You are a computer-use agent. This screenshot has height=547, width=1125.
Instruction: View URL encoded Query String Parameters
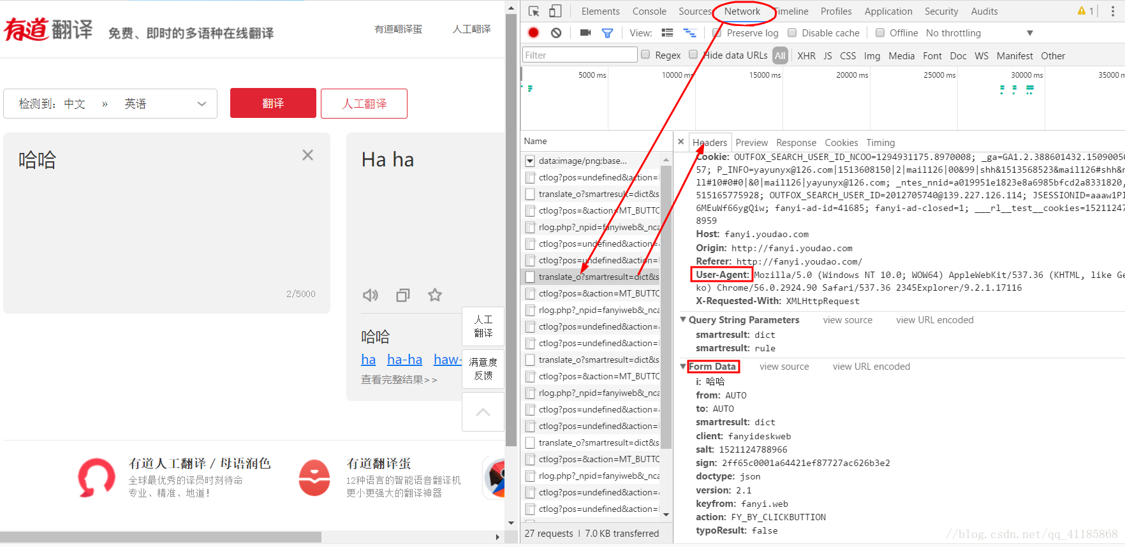(x=934, y=319)
